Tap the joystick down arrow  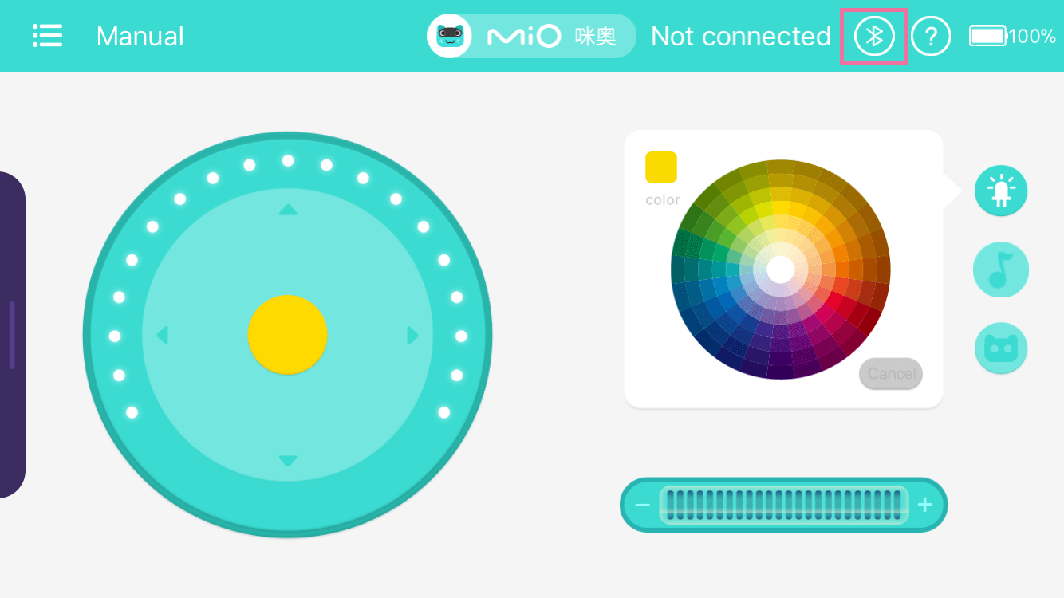[288, 461]
